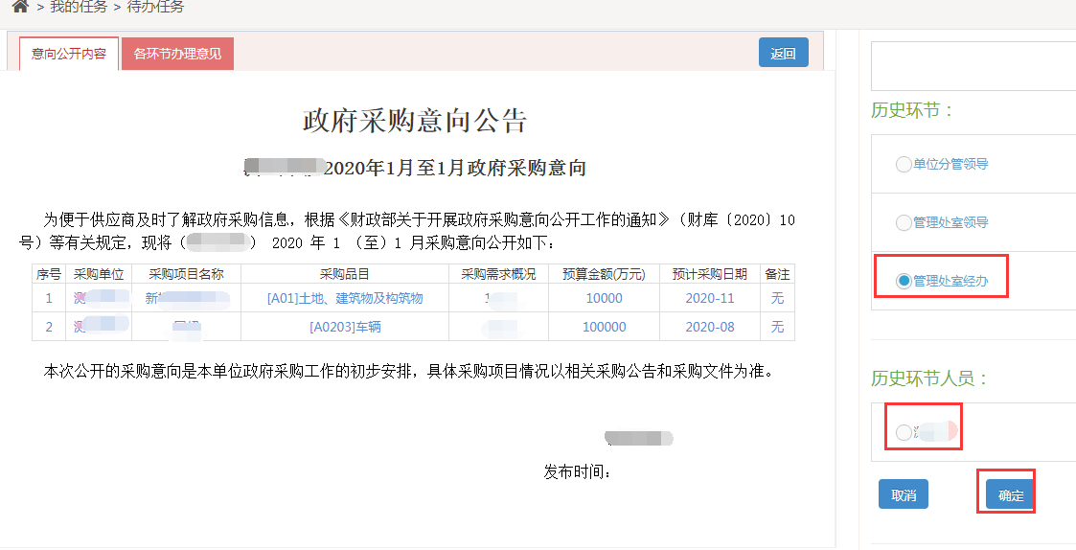Click budget amount 10000 in row 1
1076x550 pixels.
click(604, 298)
